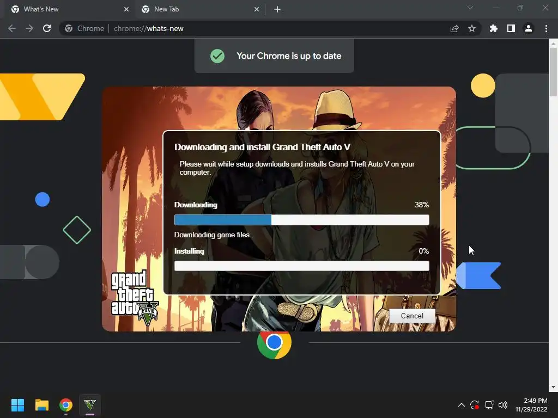The width and height of the screenshot is (558, 418).
Task: Click the scrollbar up arrow
Action: pyautogui.click(x=553, y=44)
